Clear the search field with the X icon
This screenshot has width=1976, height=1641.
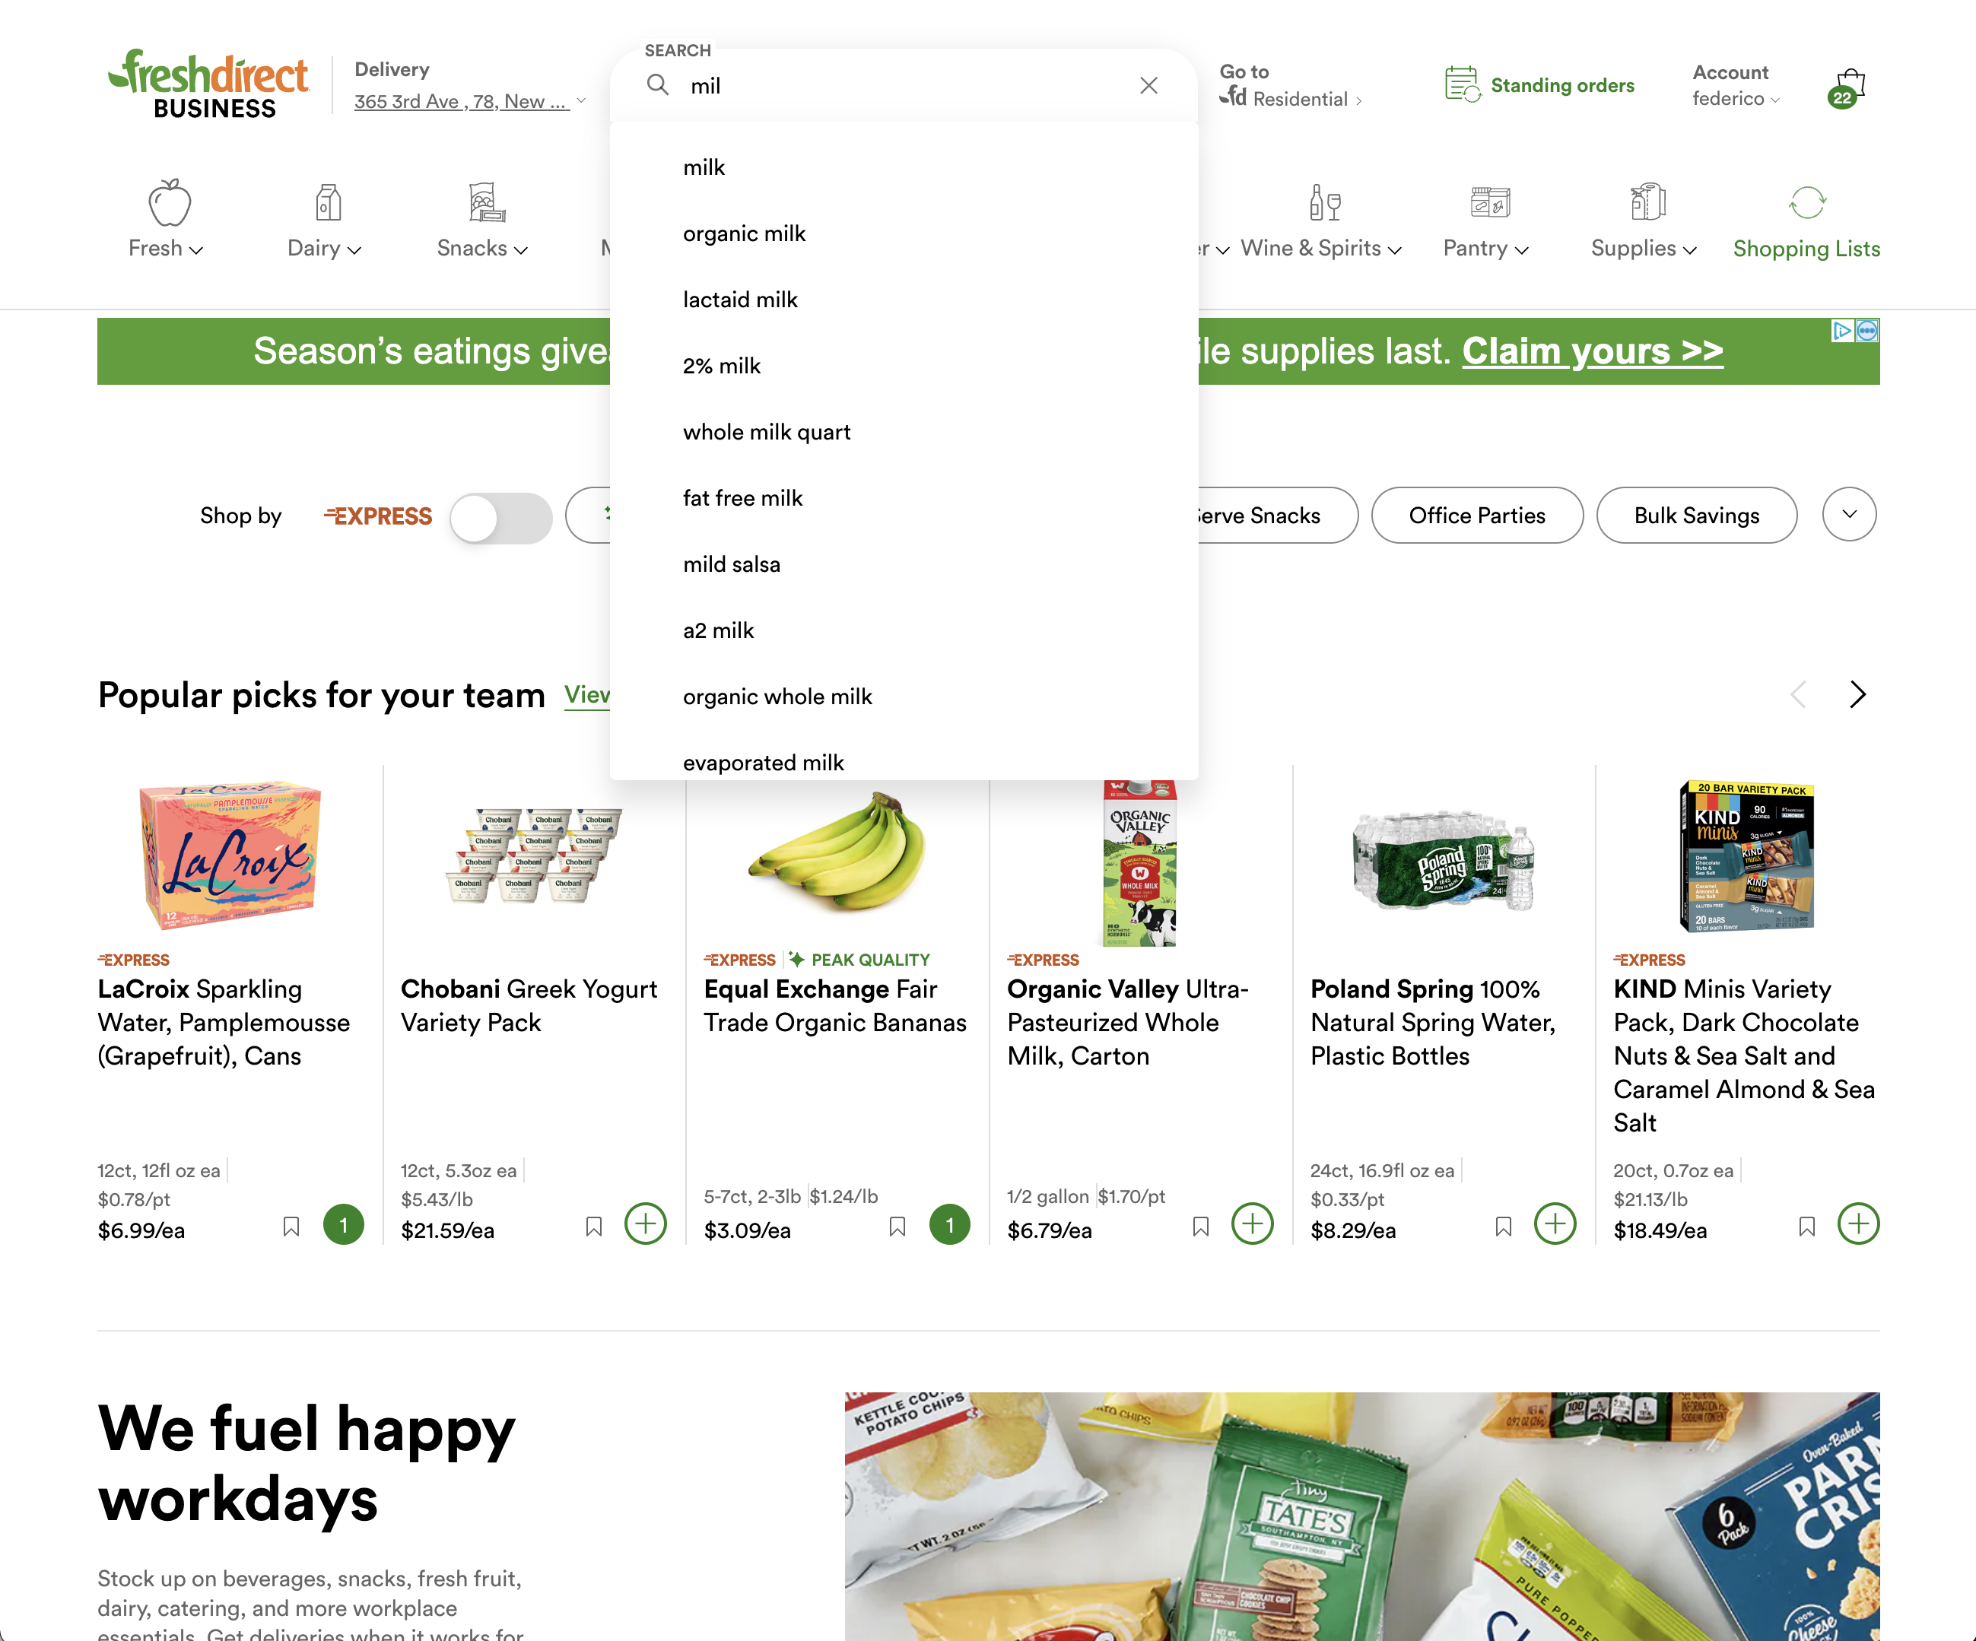(x=1148, y=86)
